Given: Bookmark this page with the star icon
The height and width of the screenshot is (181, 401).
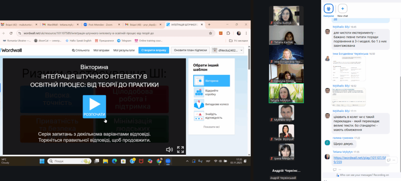Looking at the screenshot, I should [211, 33].
